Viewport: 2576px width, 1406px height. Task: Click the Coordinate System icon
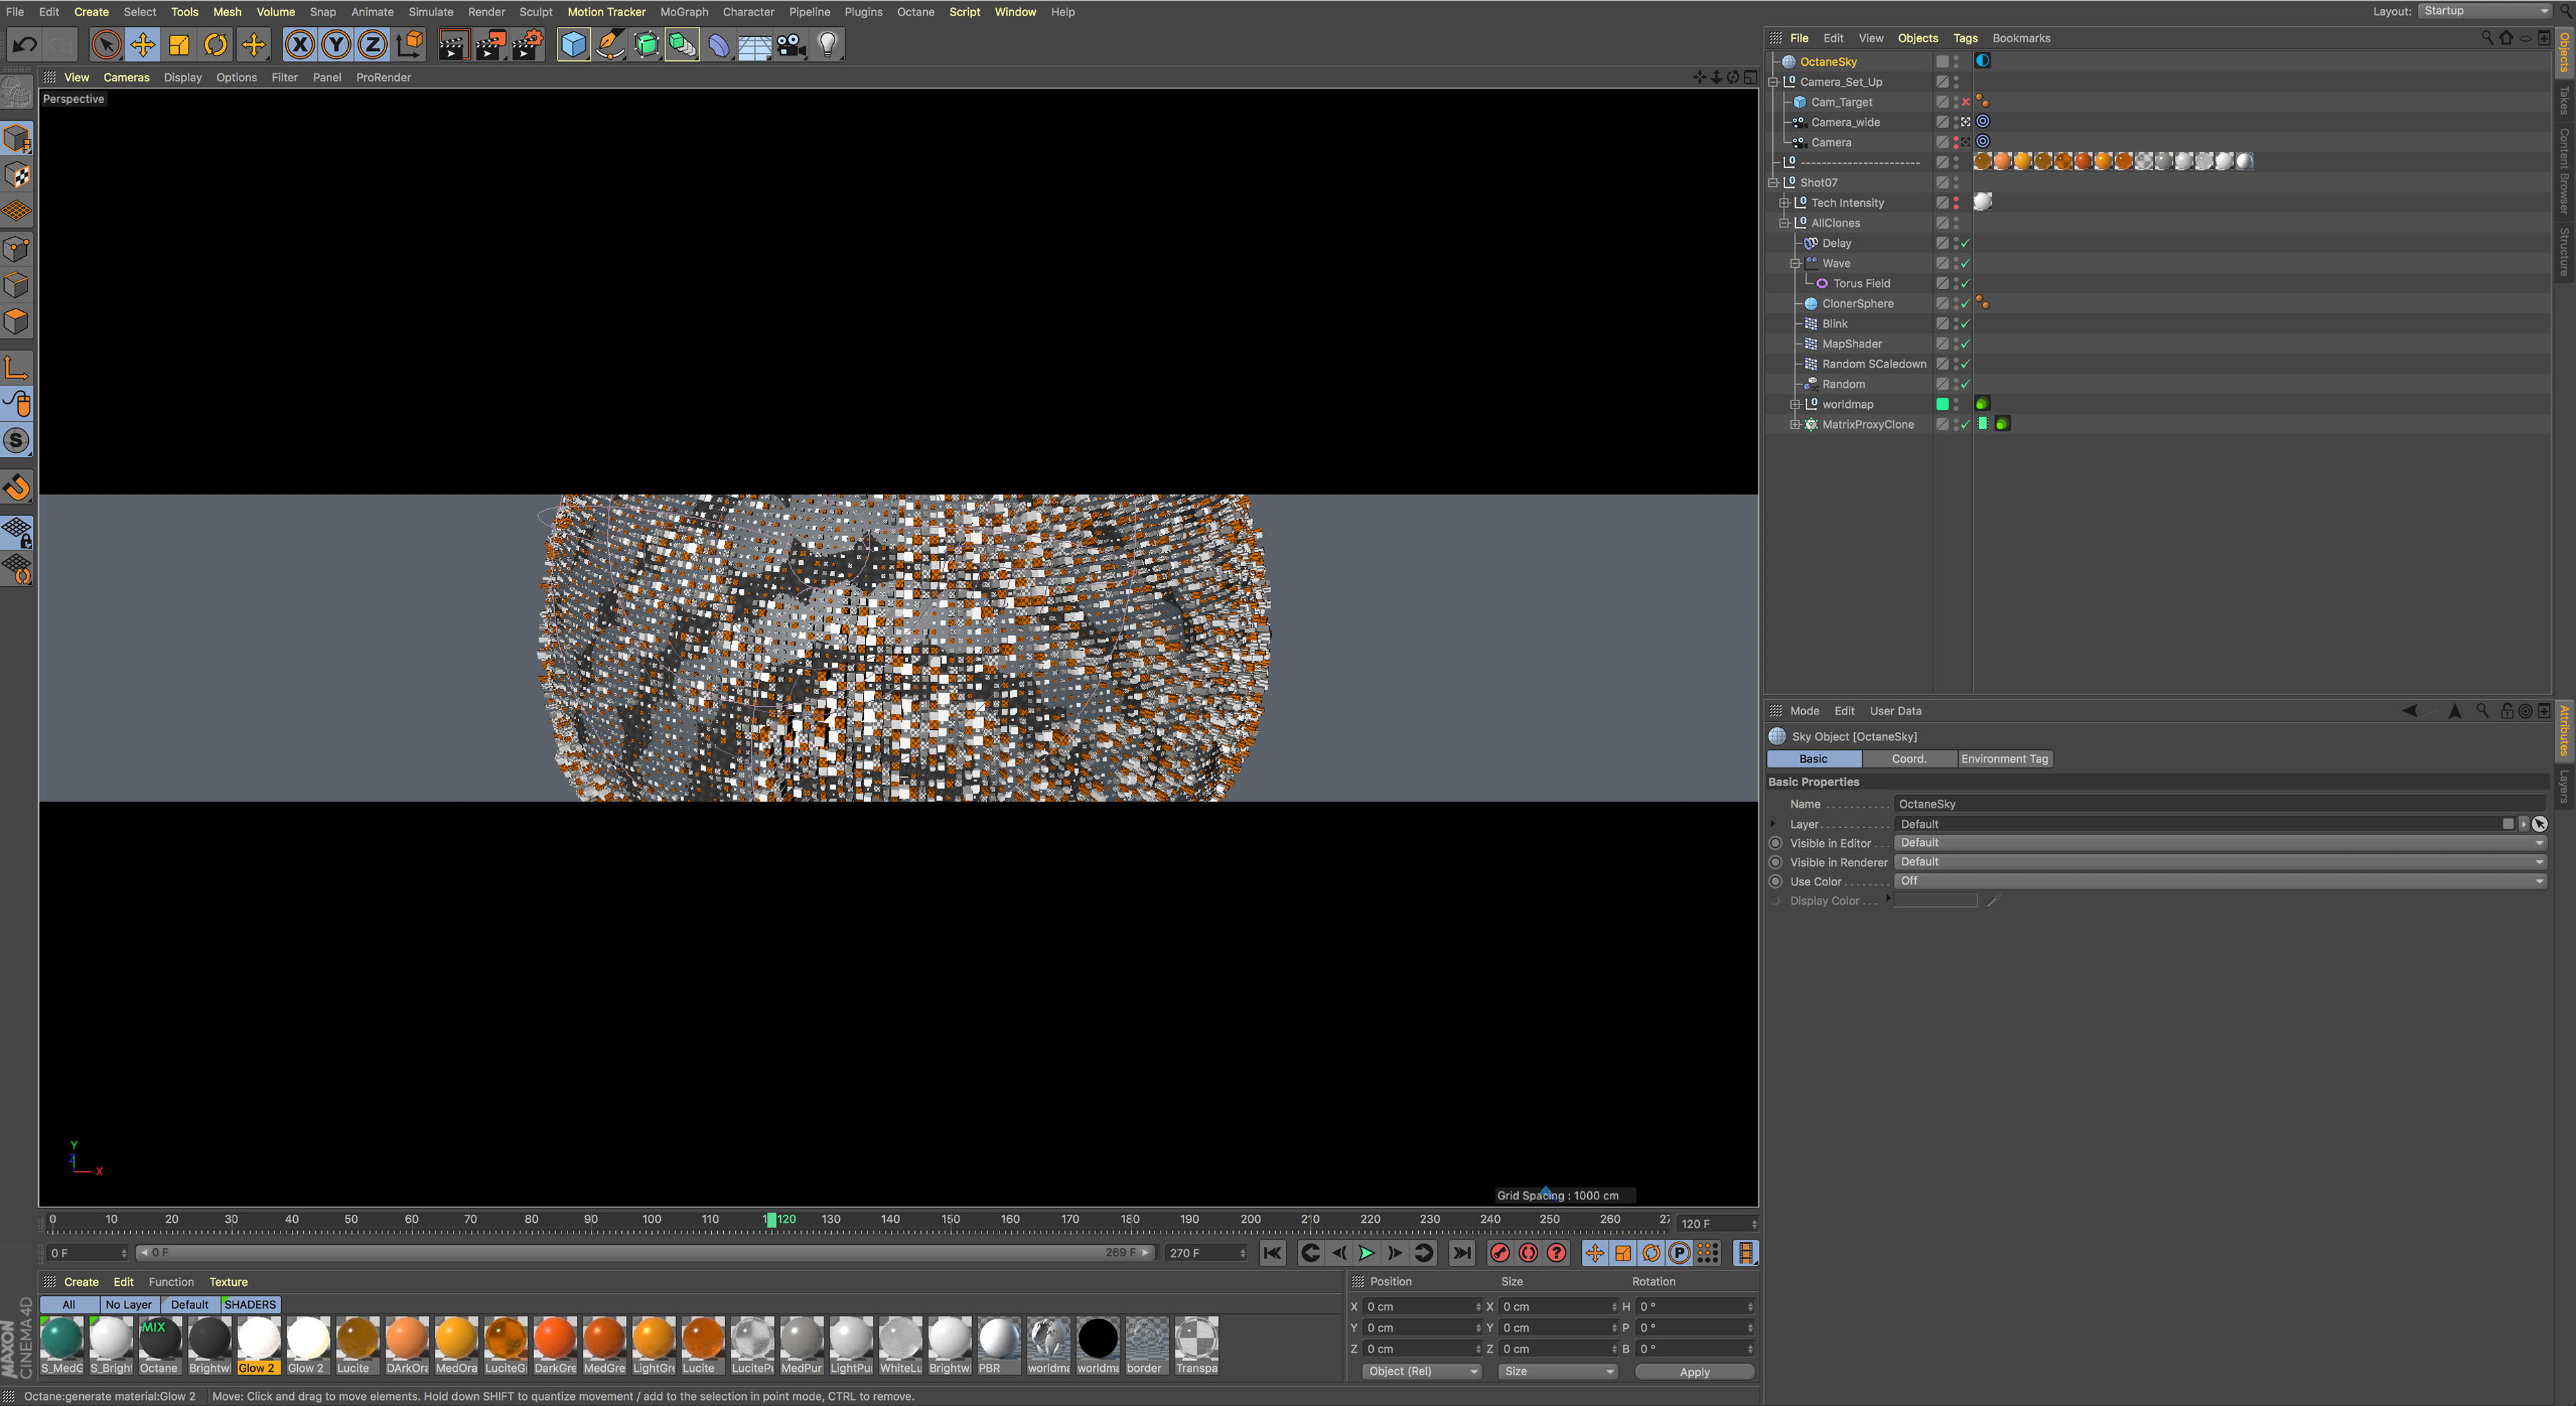pyautogui.click(x=410, y=45)
